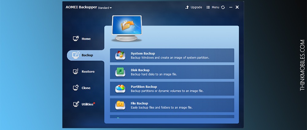Click the Backup sidebar icon
Image resolution: width=307 pixels, height=130 pixels.
[76, 55]
